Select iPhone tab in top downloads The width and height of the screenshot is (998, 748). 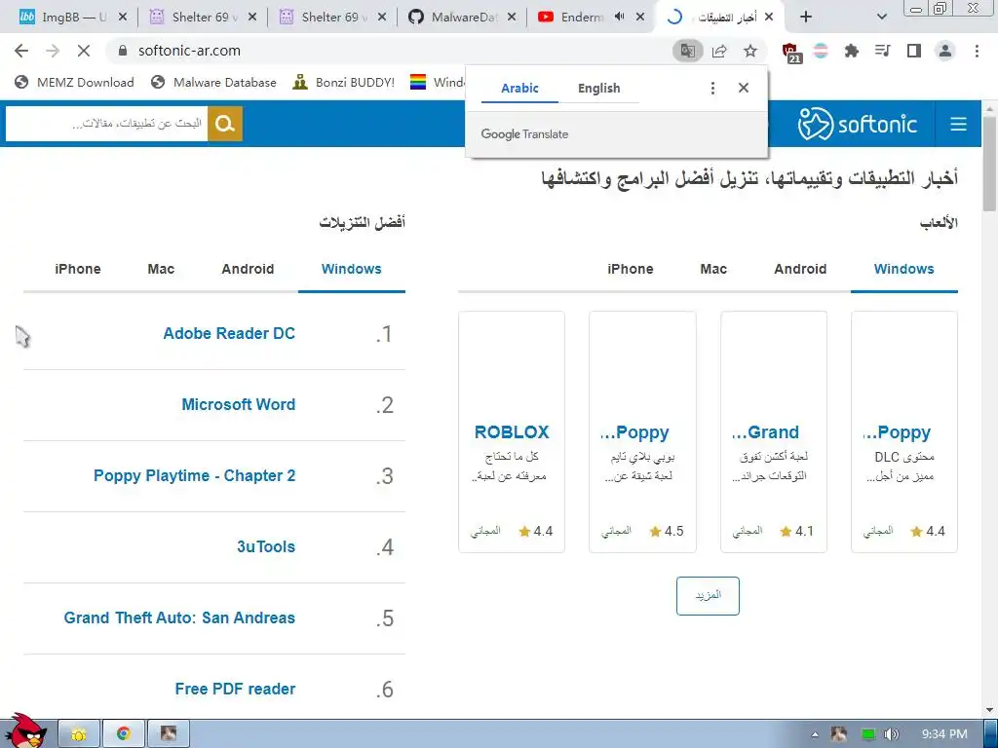[x=78, y=269]
